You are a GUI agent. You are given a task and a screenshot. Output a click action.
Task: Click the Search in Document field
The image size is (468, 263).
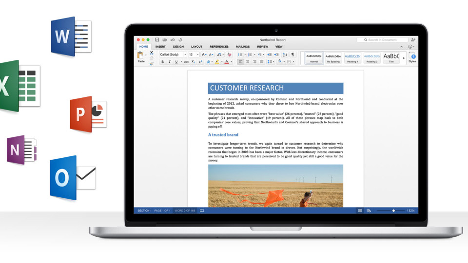tap(382, 39)
